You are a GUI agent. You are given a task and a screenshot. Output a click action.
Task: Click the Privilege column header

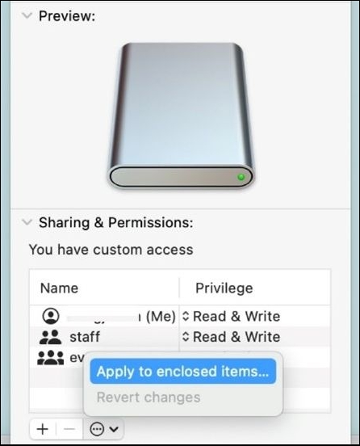coord(224,288)
